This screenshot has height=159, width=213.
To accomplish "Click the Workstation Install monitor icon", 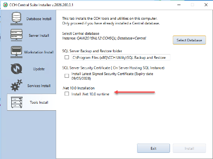I will [x=16, y=52].
